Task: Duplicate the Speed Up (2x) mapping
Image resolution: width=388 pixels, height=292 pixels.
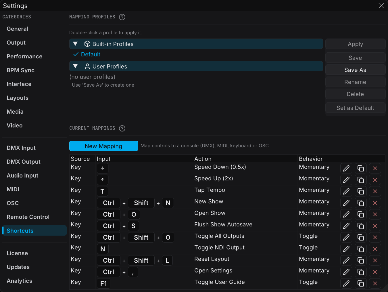Action: [361, 180]
